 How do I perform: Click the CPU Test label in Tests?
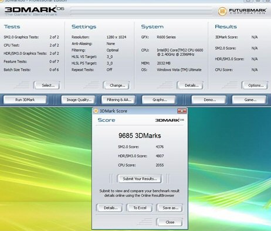12,45
